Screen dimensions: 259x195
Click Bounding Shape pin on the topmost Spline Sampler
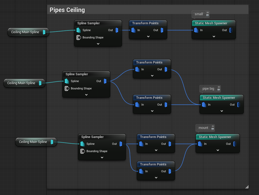point(78,37)
